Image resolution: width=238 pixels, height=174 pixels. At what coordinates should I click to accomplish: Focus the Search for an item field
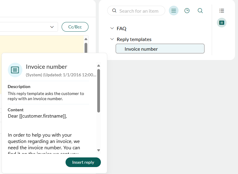139,11
